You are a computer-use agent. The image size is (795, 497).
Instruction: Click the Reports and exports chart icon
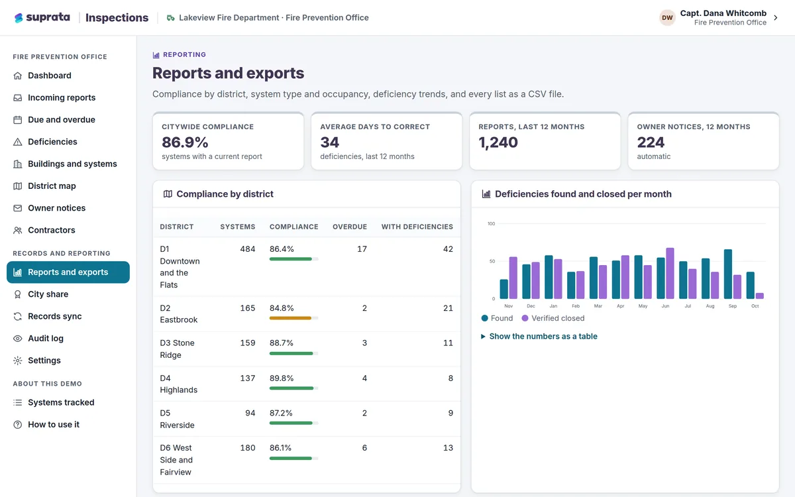18,272
